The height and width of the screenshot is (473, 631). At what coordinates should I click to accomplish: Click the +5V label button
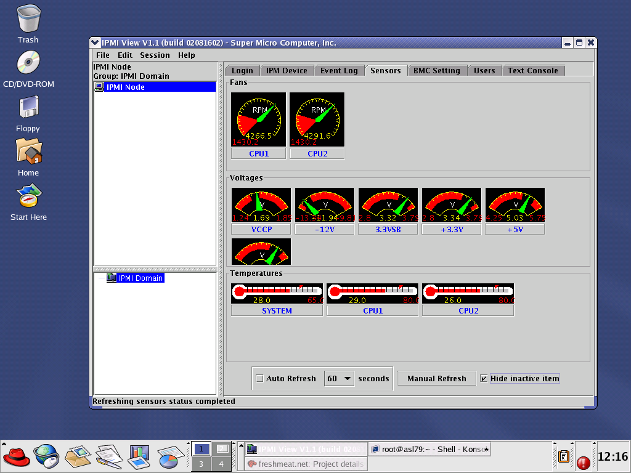click(515, 229)
